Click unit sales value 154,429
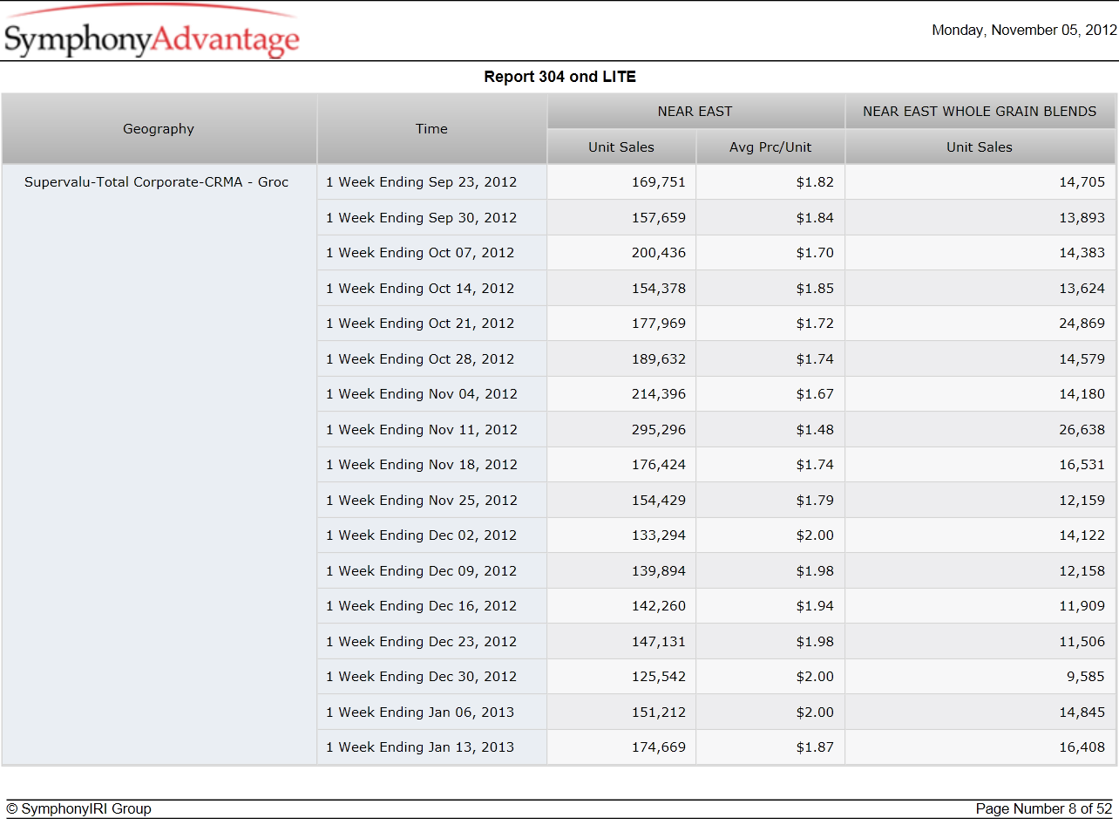Image resolution: width=1119 pixels, height=825 pixels. [659, 501]
